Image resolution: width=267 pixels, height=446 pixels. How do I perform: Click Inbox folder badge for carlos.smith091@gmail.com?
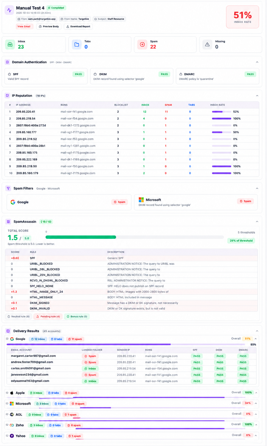point(90,369)
